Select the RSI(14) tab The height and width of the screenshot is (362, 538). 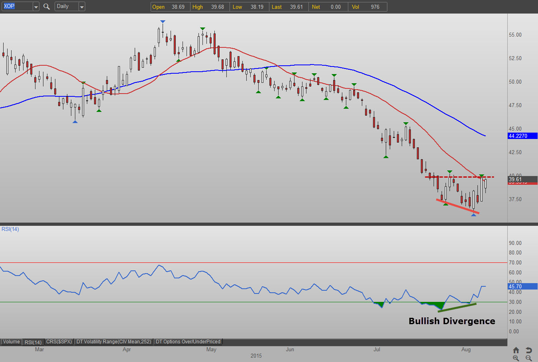33,342
